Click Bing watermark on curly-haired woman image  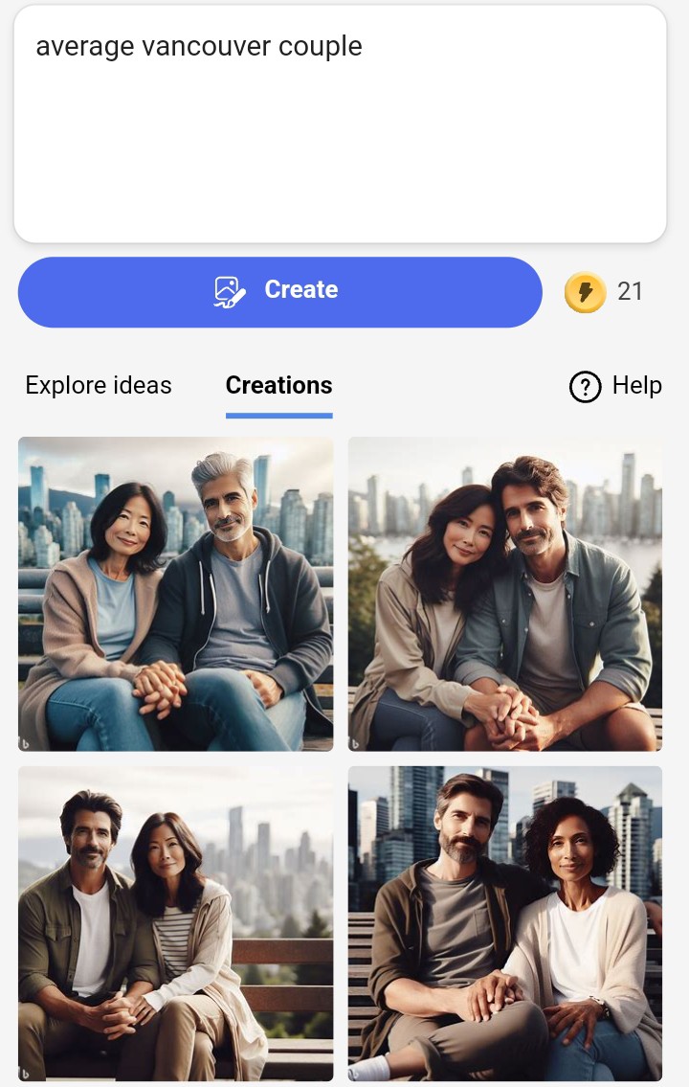[x=356, y=1074]
